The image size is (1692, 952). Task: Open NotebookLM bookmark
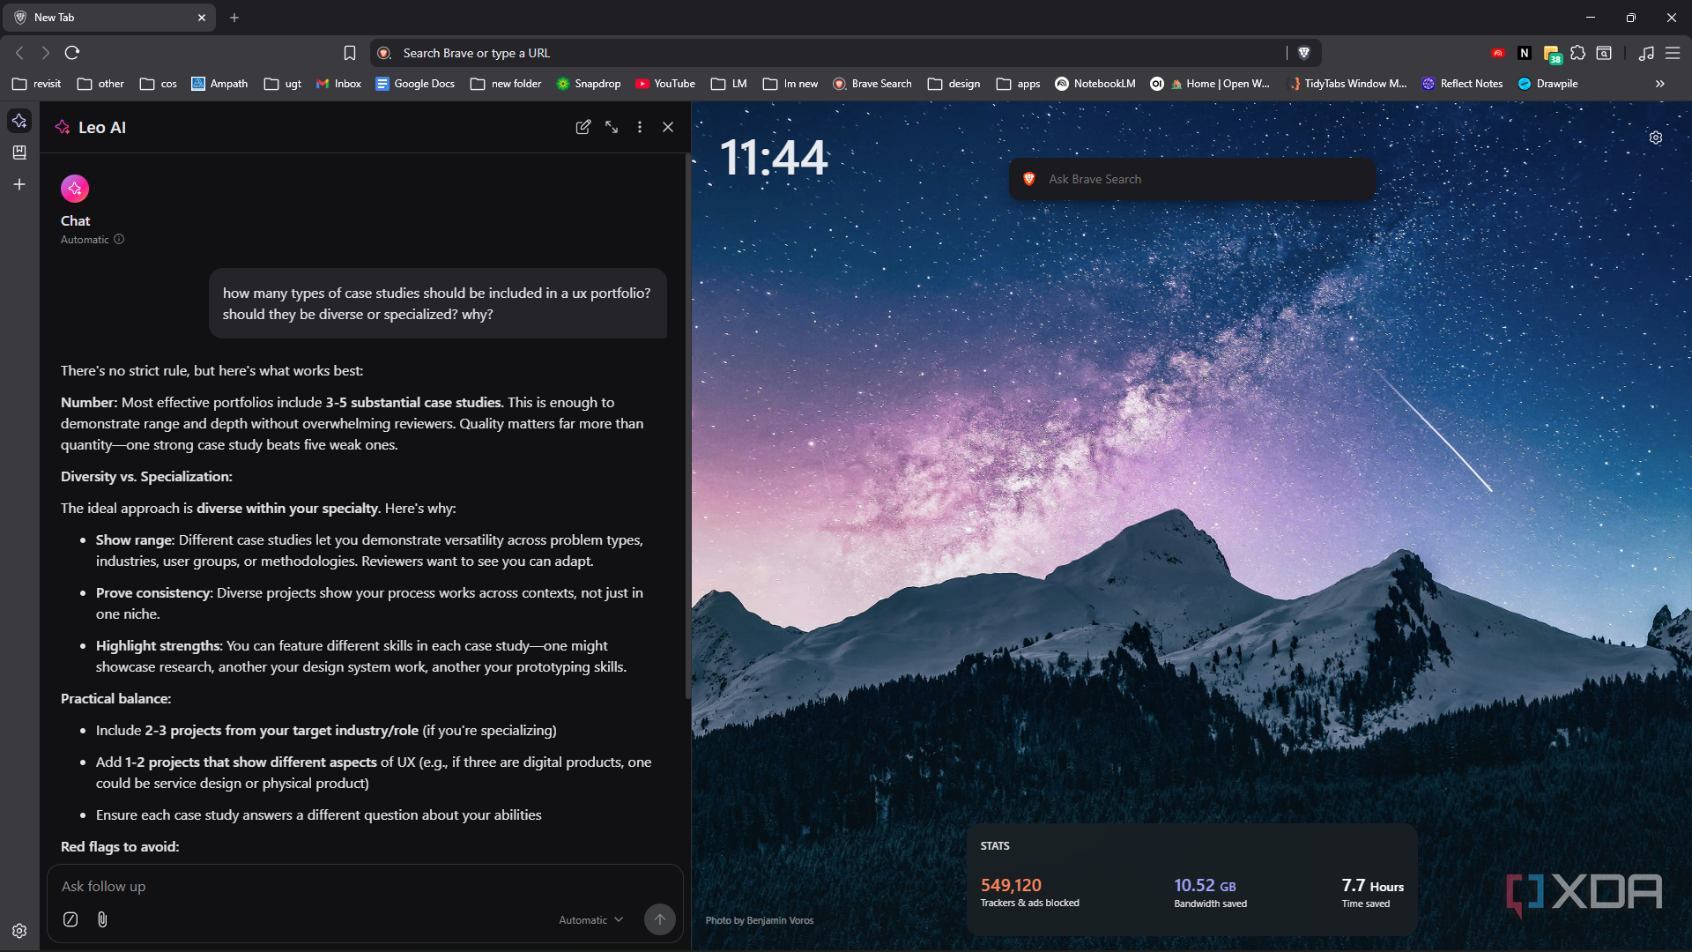coord(1095,84)
